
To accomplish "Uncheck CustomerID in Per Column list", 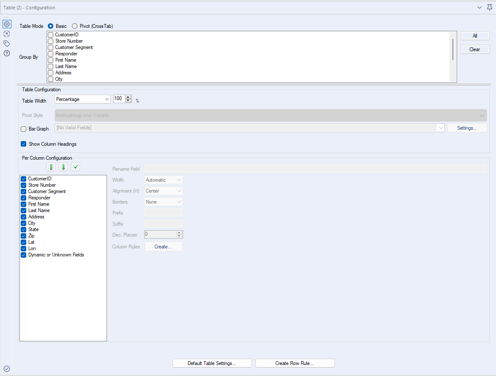I will (x=23, y=179).
